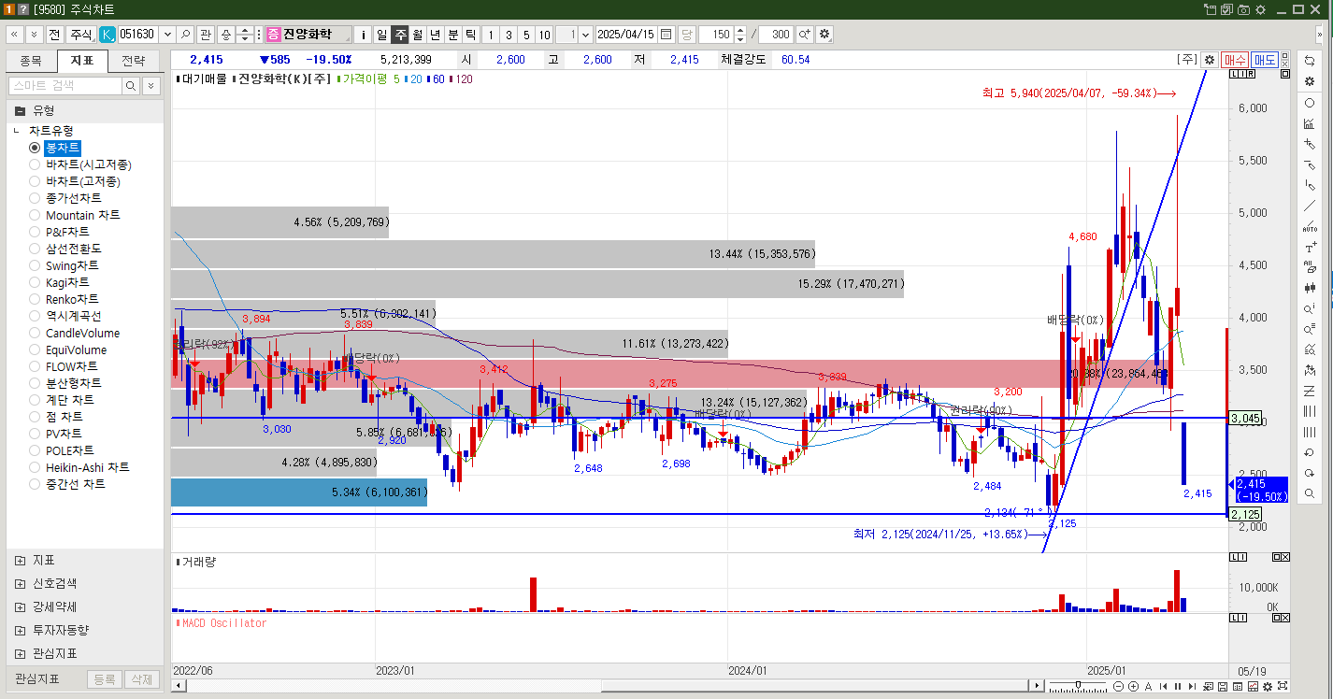
Task: Open settings gear in title bar
Action: tap(1259, 8)
